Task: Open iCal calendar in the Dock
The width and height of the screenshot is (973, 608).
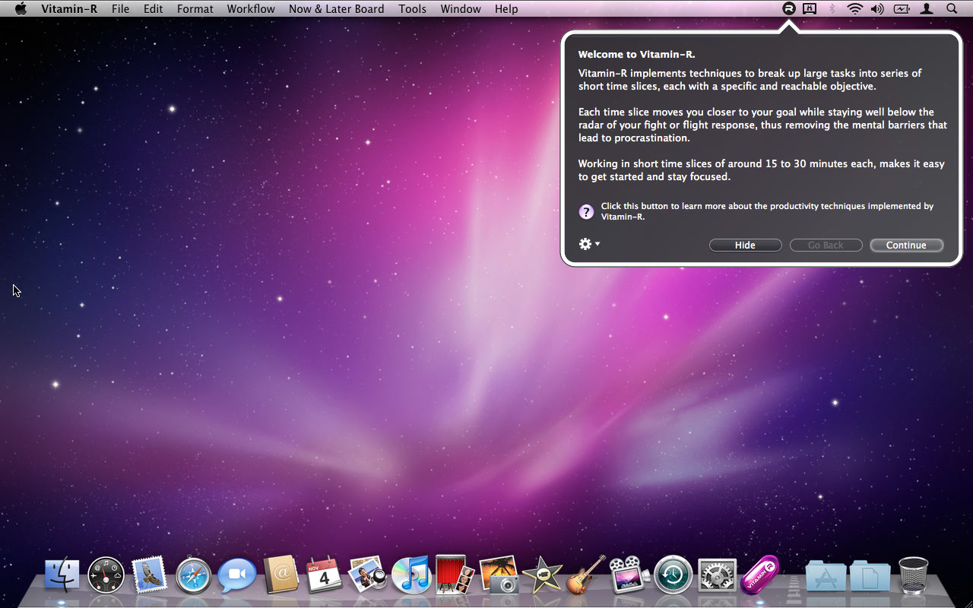Action: click(x=325, y=575)
